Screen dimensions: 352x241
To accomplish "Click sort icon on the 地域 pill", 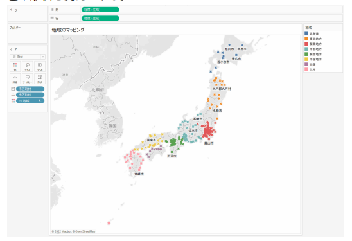I will 40,101.
